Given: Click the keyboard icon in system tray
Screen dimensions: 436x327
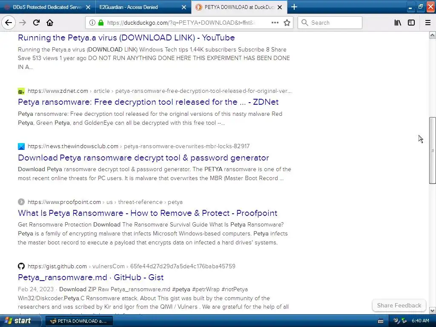Looking at the screenshot, I should (x=381, y=321).
